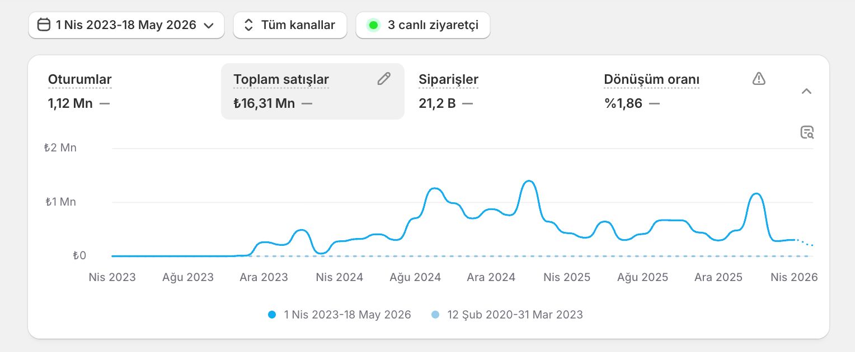
Task: Collapse the metrics card with the chevron
Action: pyautogui.click(x=806, y=92)
